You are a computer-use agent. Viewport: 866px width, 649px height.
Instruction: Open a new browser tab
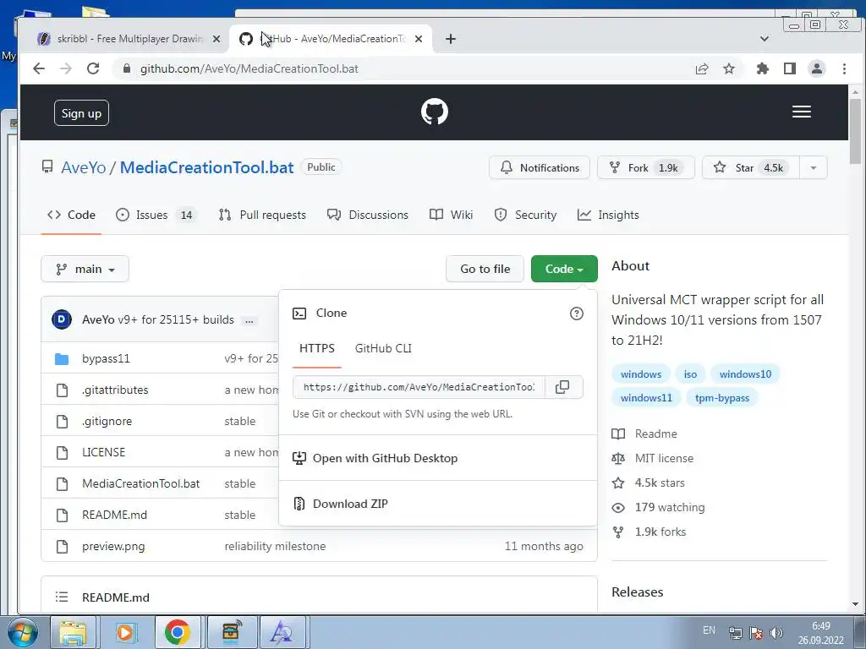click(x=451, y=39)
